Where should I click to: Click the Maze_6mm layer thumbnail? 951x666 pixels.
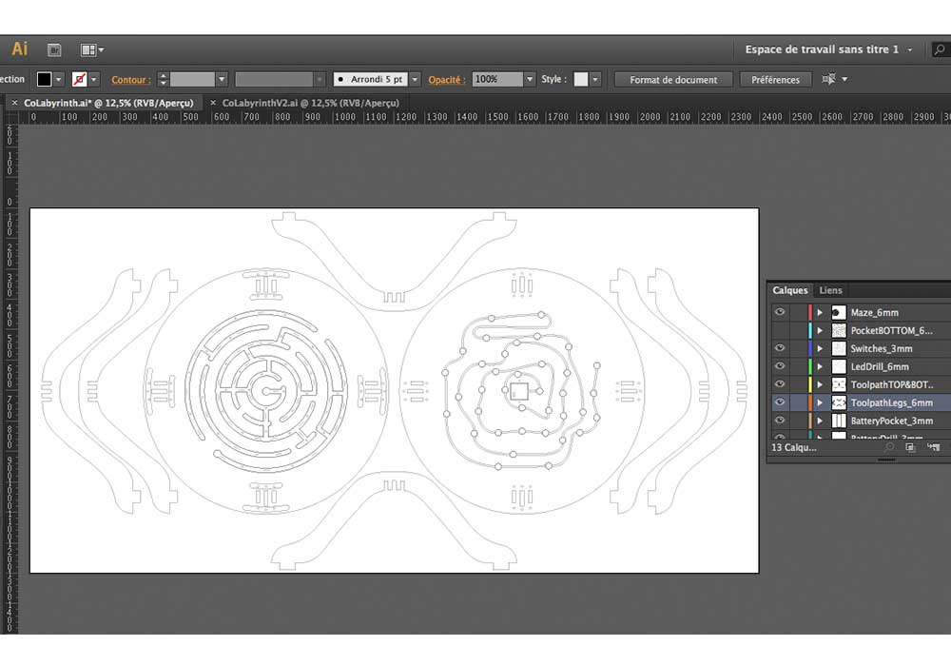pyautogui.click(x=838, y=312)
